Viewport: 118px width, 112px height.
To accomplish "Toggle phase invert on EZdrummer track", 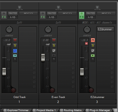I will tap(93, 51).
